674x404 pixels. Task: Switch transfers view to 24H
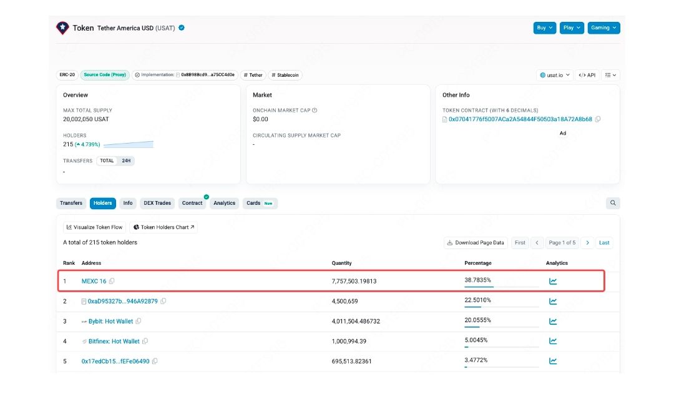click(x=126, y=160)
